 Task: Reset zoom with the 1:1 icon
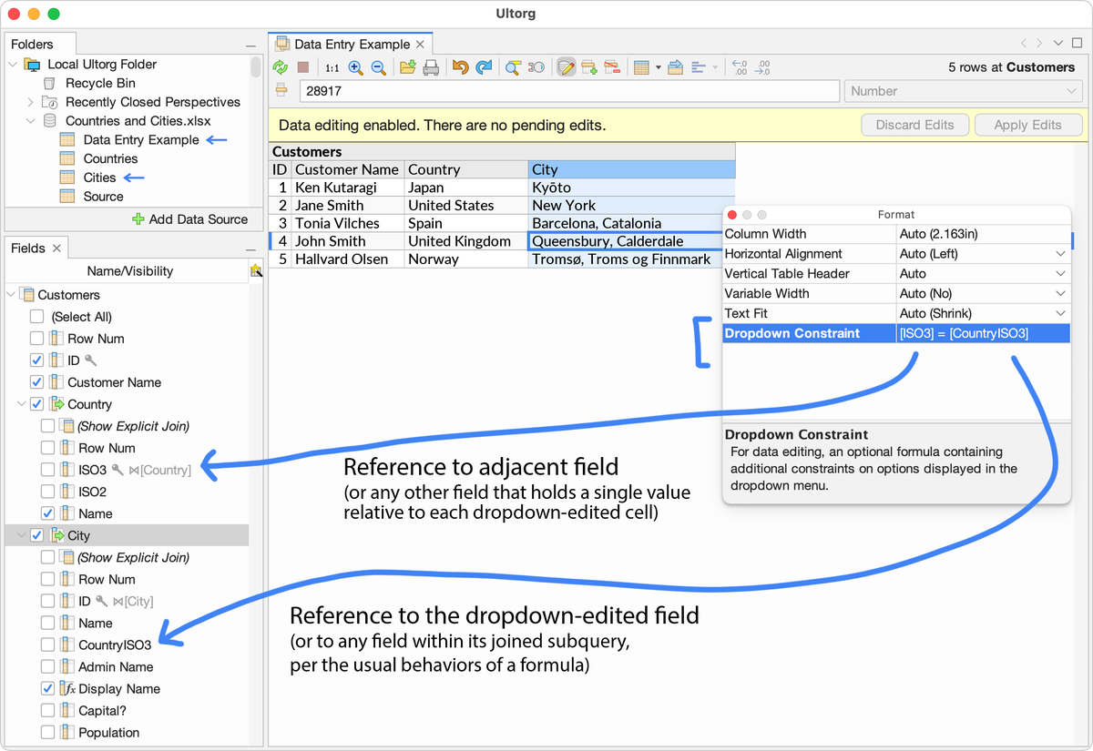[x=332, y=67]
